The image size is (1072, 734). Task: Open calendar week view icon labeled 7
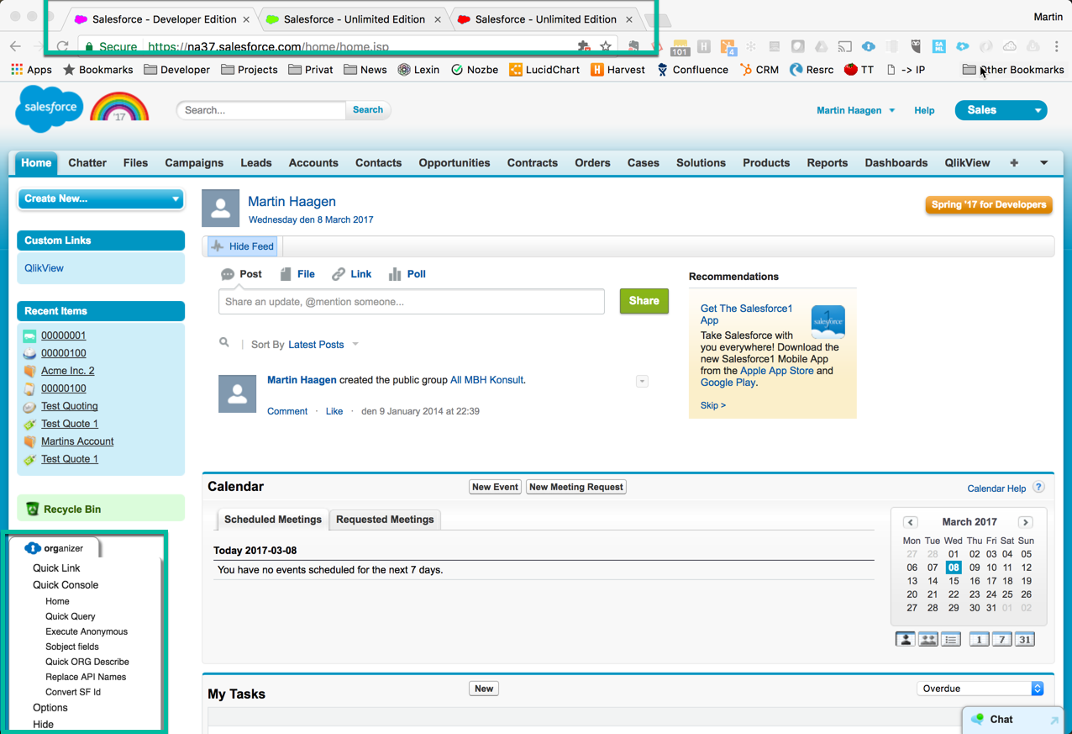(x=1001, y=640)
